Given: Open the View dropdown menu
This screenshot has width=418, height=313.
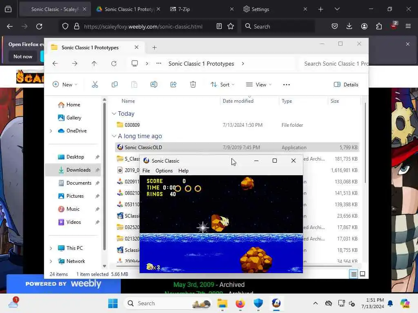Looking at the screenshot, I should tap(258, 85).
